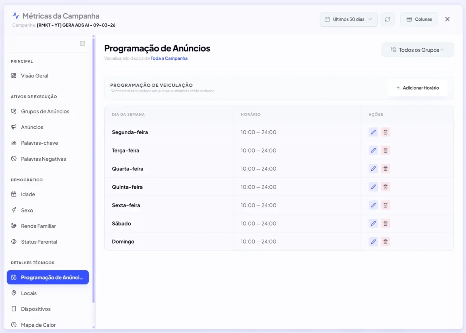Open Grupos de Anúncios from sidebar
This screenshot has width=466, height=333.
(x=14, y=111)
